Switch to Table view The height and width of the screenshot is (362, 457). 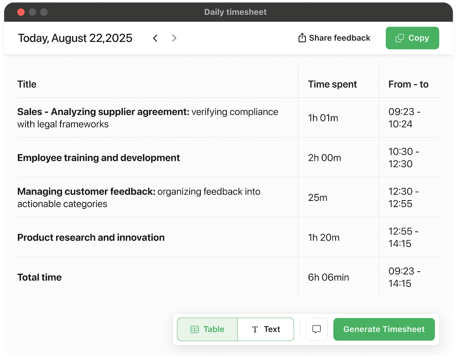pyautogui.click(x=207, y=329)
